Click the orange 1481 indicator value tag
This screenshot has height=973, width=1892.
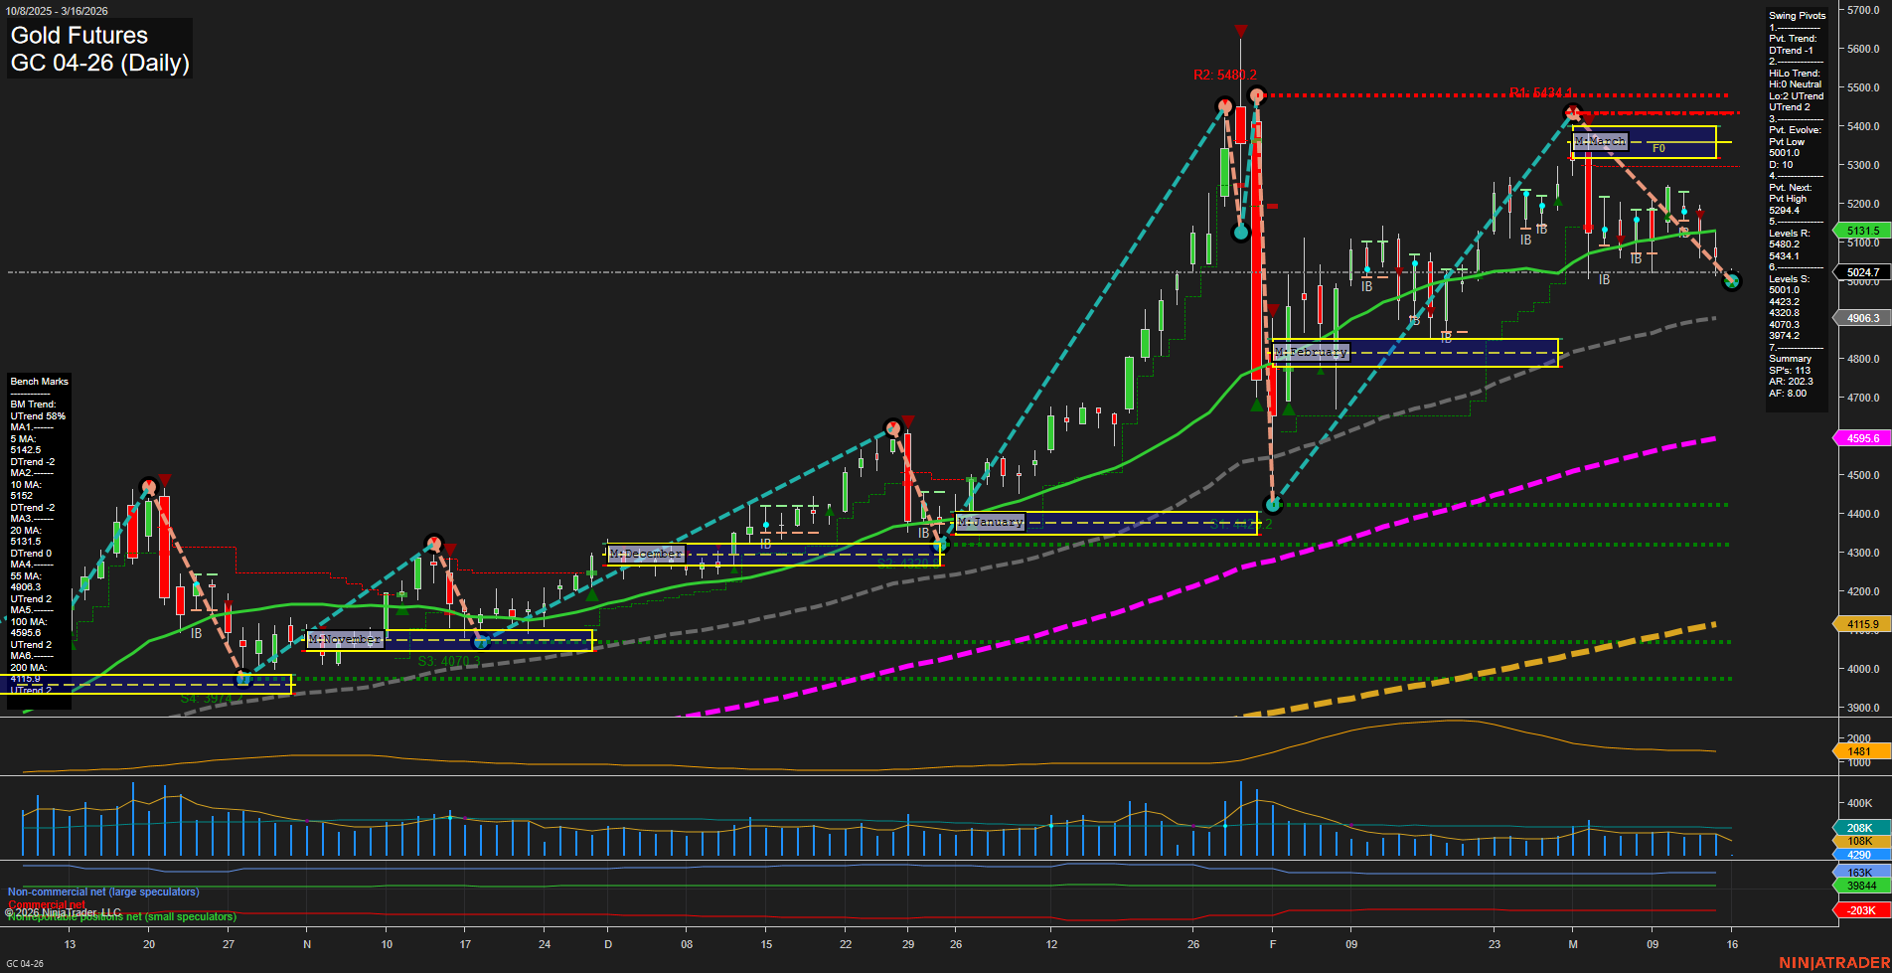[x=1856, y=750]
